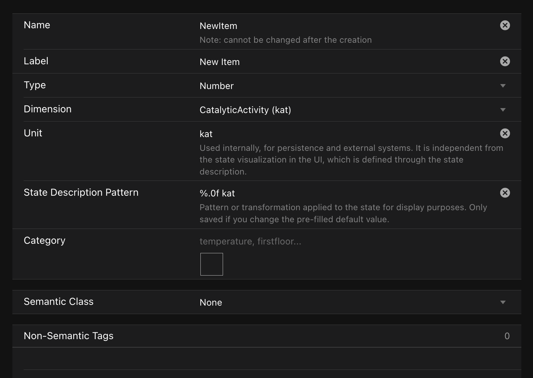Click the State Description Pattern row label
This screenshot has height=378, width=533.
(81, 193)
